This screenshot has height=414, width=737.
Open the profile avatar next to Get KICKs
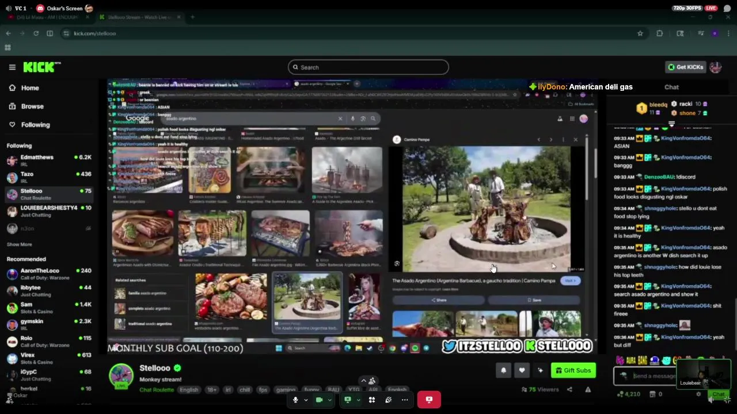tap(716, 67)
